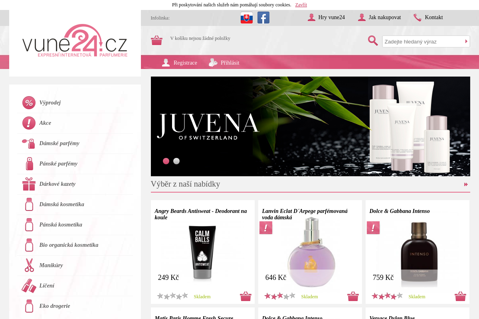Focus the Zadejte hledaný výraz search field
Viewport: 479px width, 319px height.
coord(423,41)
